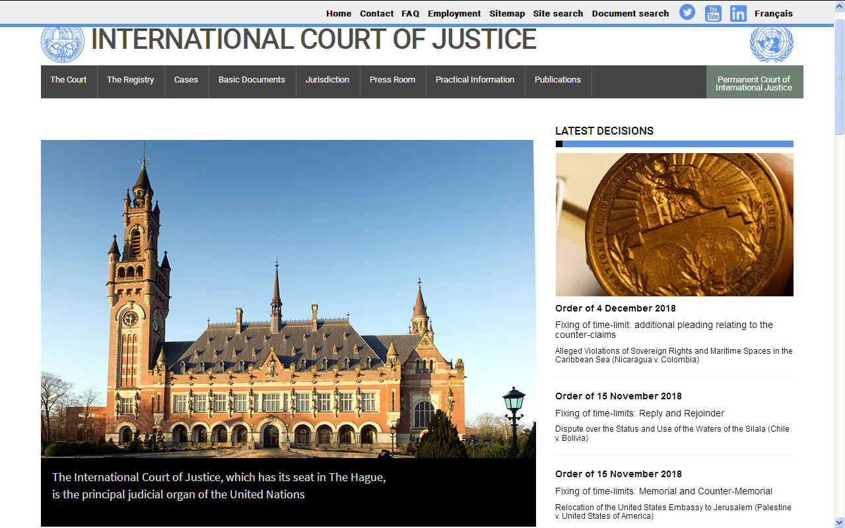The height and width of the screenshot is (528, 845).
Task: Switch the site language to Français
Action: click(x=774, y=13)
